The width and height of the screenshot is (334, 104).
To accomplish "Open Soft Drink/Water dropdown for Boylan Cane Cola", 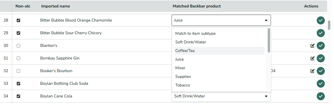I will click(x=221, y=96).
